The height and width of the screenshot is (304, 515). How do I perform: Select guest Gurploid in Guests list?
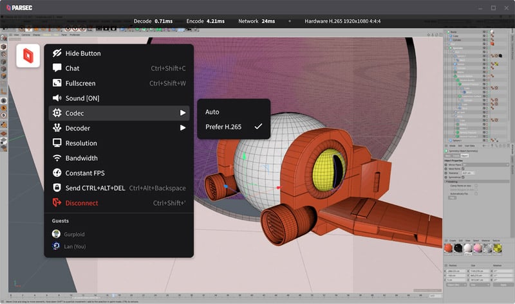[74, 234]
